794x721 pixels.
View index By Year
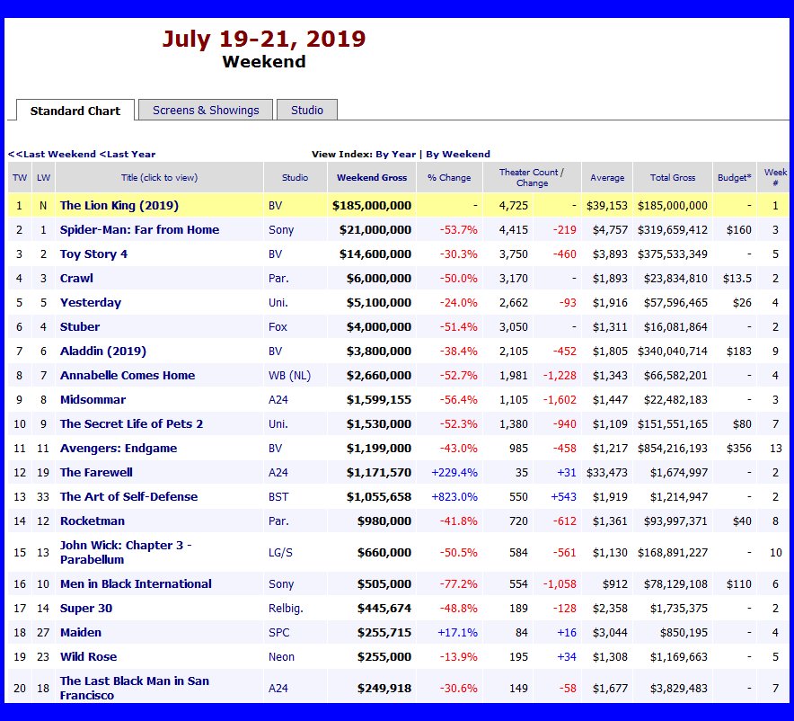[395, 154]
